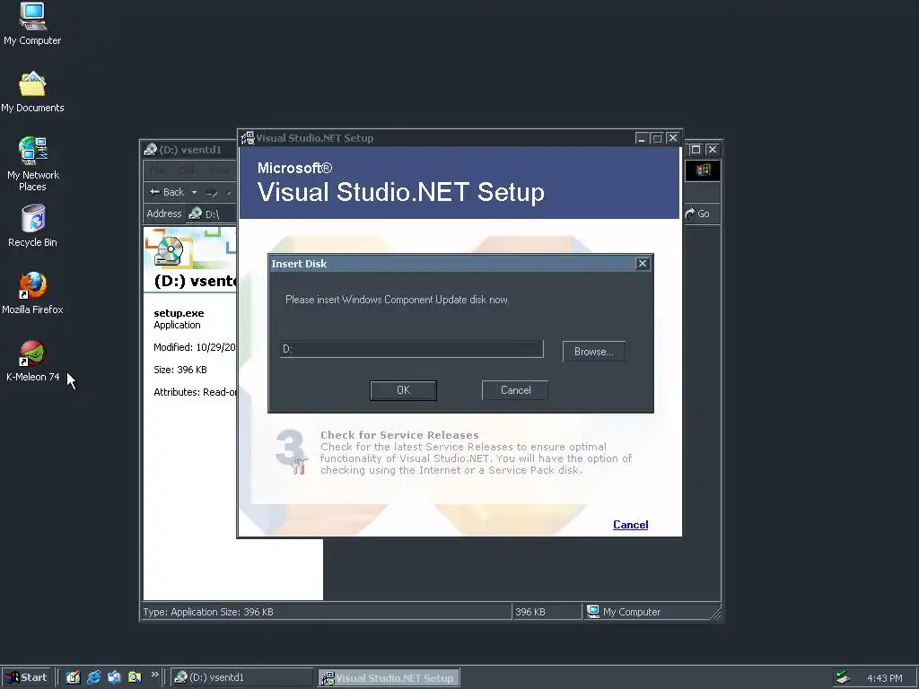Screen dimensions: 919x689
Task: Open Internet Explorer from quick launch
Action: 93,677
